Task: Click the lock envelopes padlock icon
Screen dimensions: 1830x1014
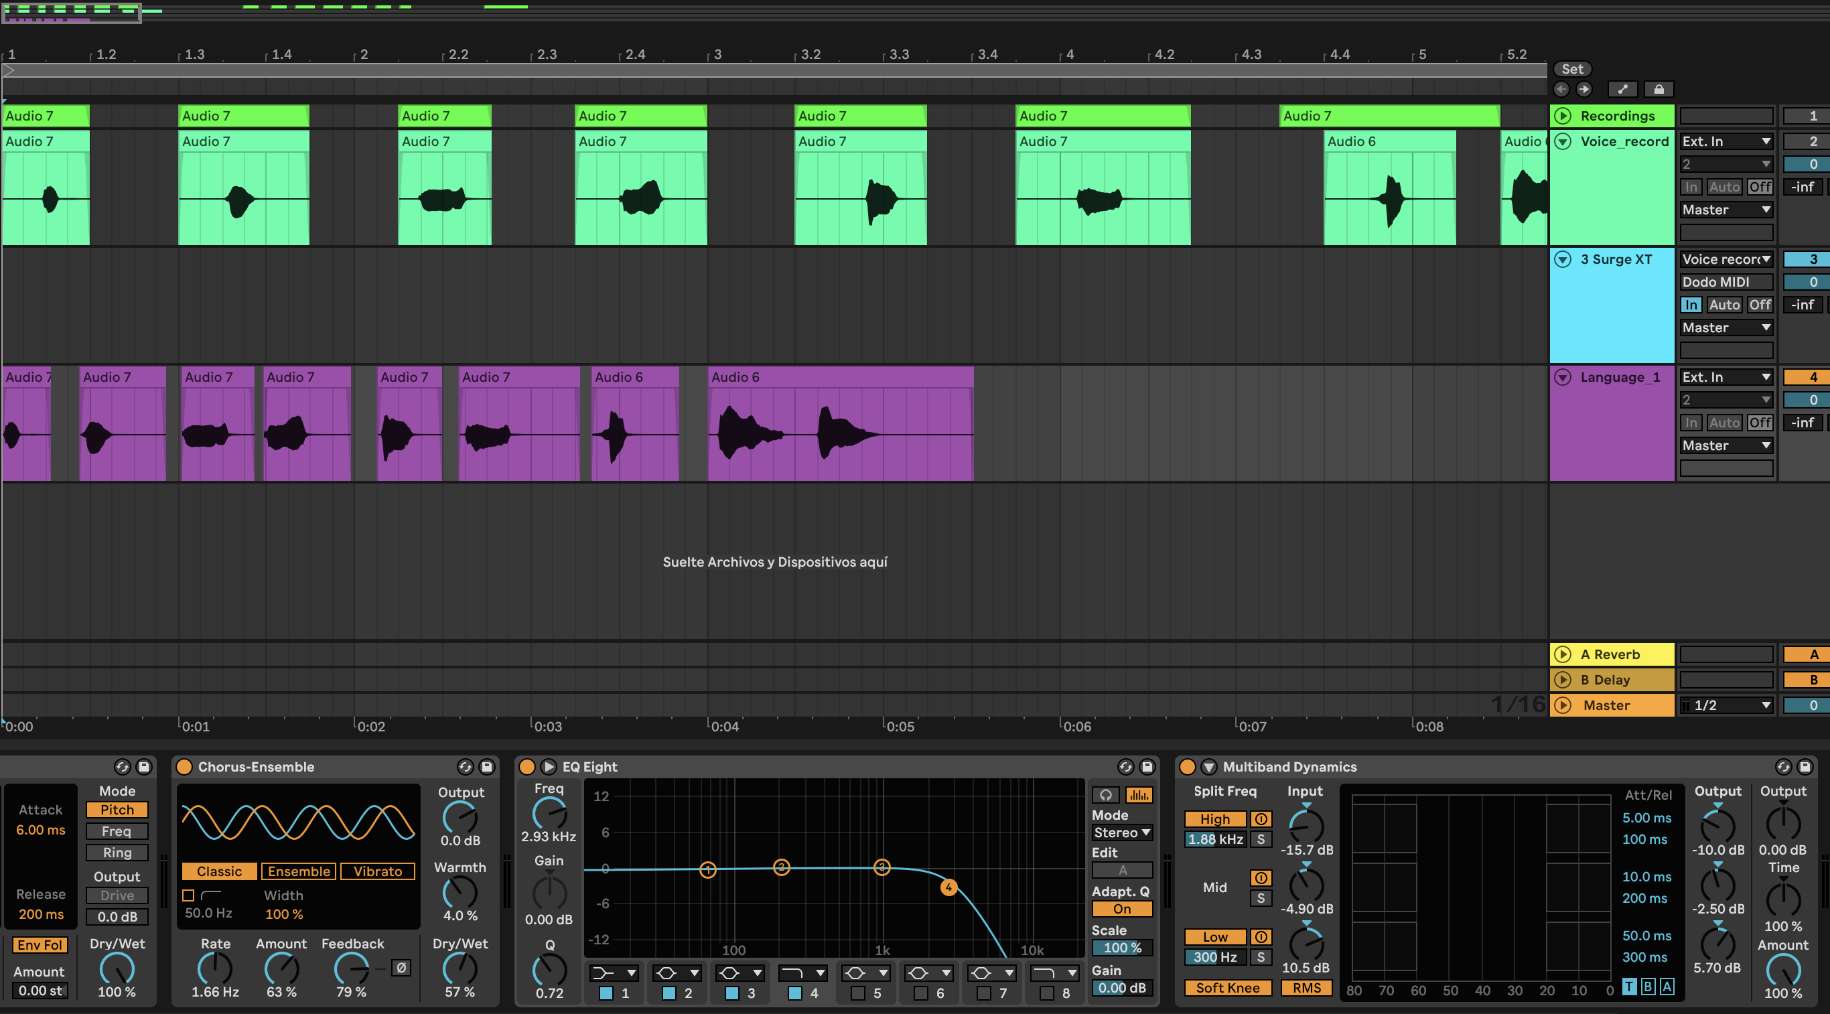Action: click(x=1658, y=89)
